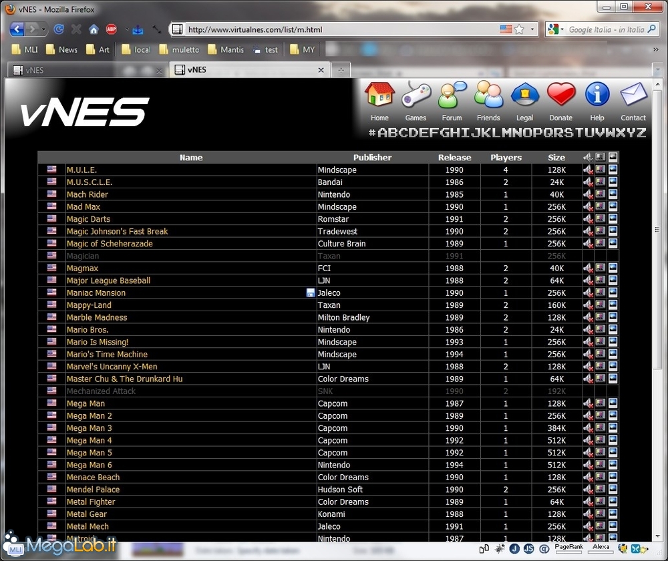
Task: Click the Release column header
Action: click(454, 157)
